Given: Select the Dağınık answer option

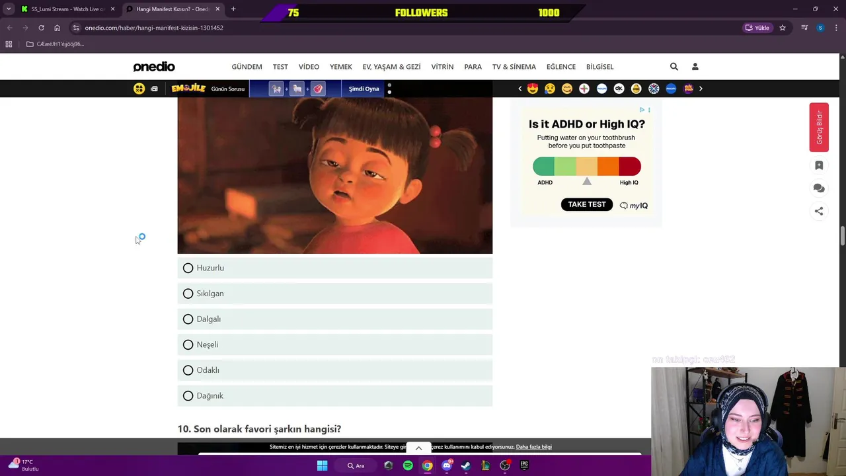Looking at the screenshot, I should pos(335,395).
